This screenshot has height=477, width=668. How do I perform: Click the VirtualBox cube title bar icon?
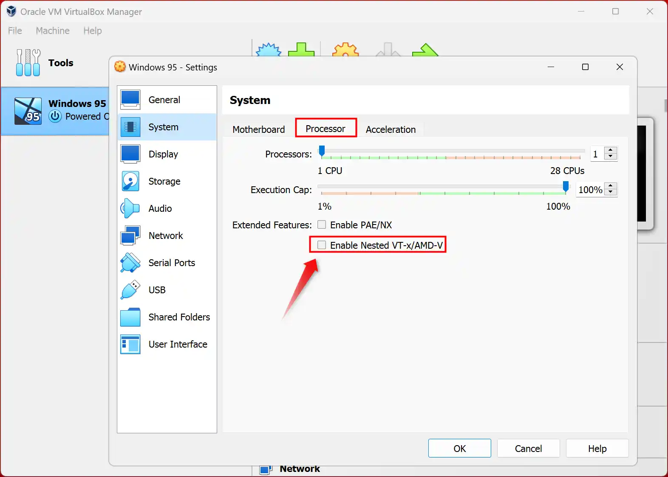point(11,11)
